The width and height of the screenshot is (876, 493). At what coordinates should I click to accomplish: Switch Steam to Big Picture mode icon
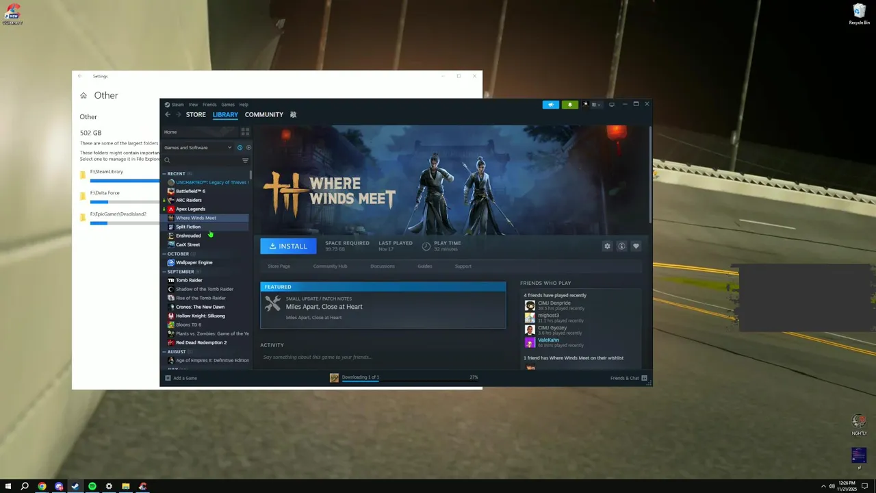click(612, 105)
